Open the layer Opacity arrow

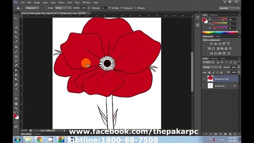click(x=239, y=67)
